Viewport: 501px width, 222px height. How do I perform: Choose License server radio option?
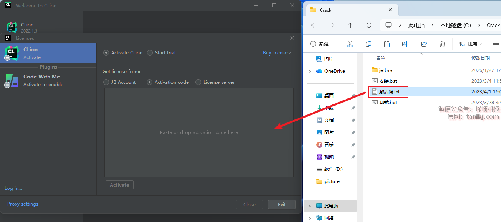(x=198, y=82)
